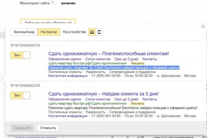This screenshot has width=207, height=138.
Task: Switch to Базовый вид tab
Action: pos(24,32)
